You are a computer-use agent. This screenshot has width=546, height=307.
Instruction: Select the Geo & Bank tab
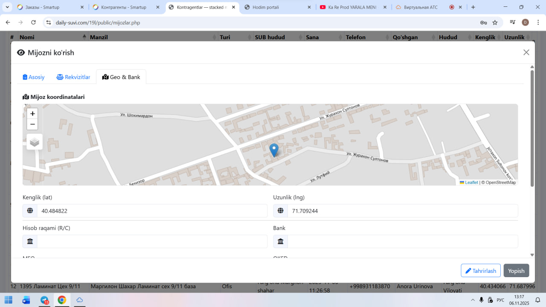pyautogui.click(x=121, y=77)
